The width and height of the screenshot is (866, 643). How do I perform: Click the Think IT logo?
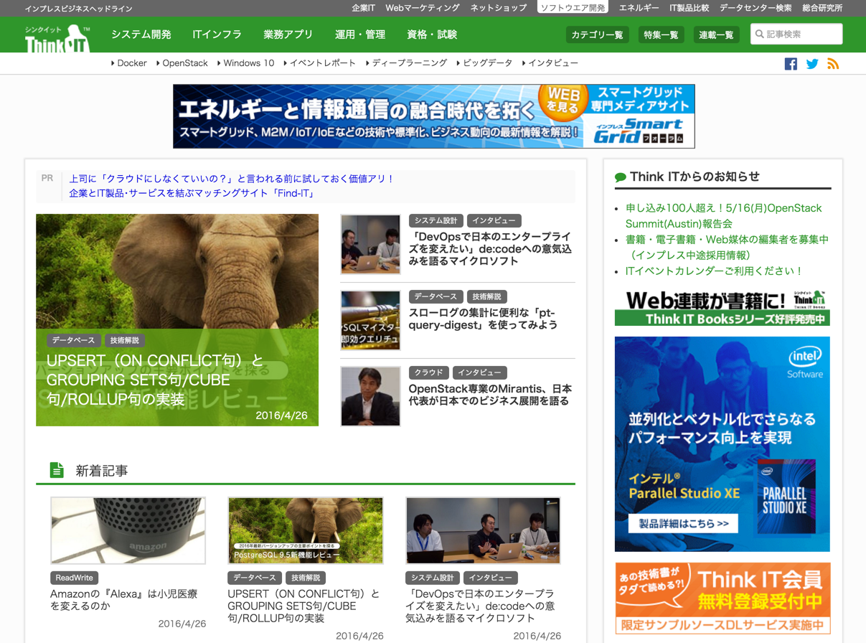click(x=57, y=39)
